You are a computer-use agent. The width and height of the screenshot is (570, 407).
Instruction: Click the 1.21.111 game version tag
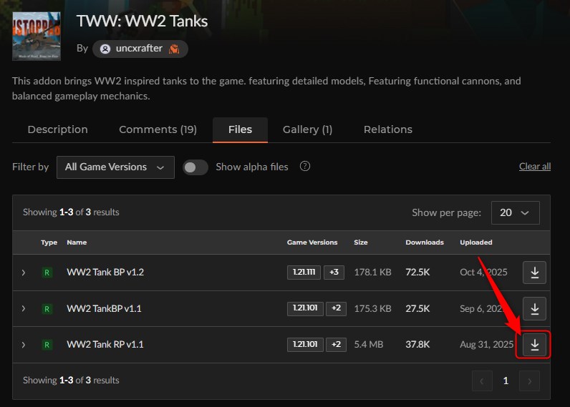304,272
